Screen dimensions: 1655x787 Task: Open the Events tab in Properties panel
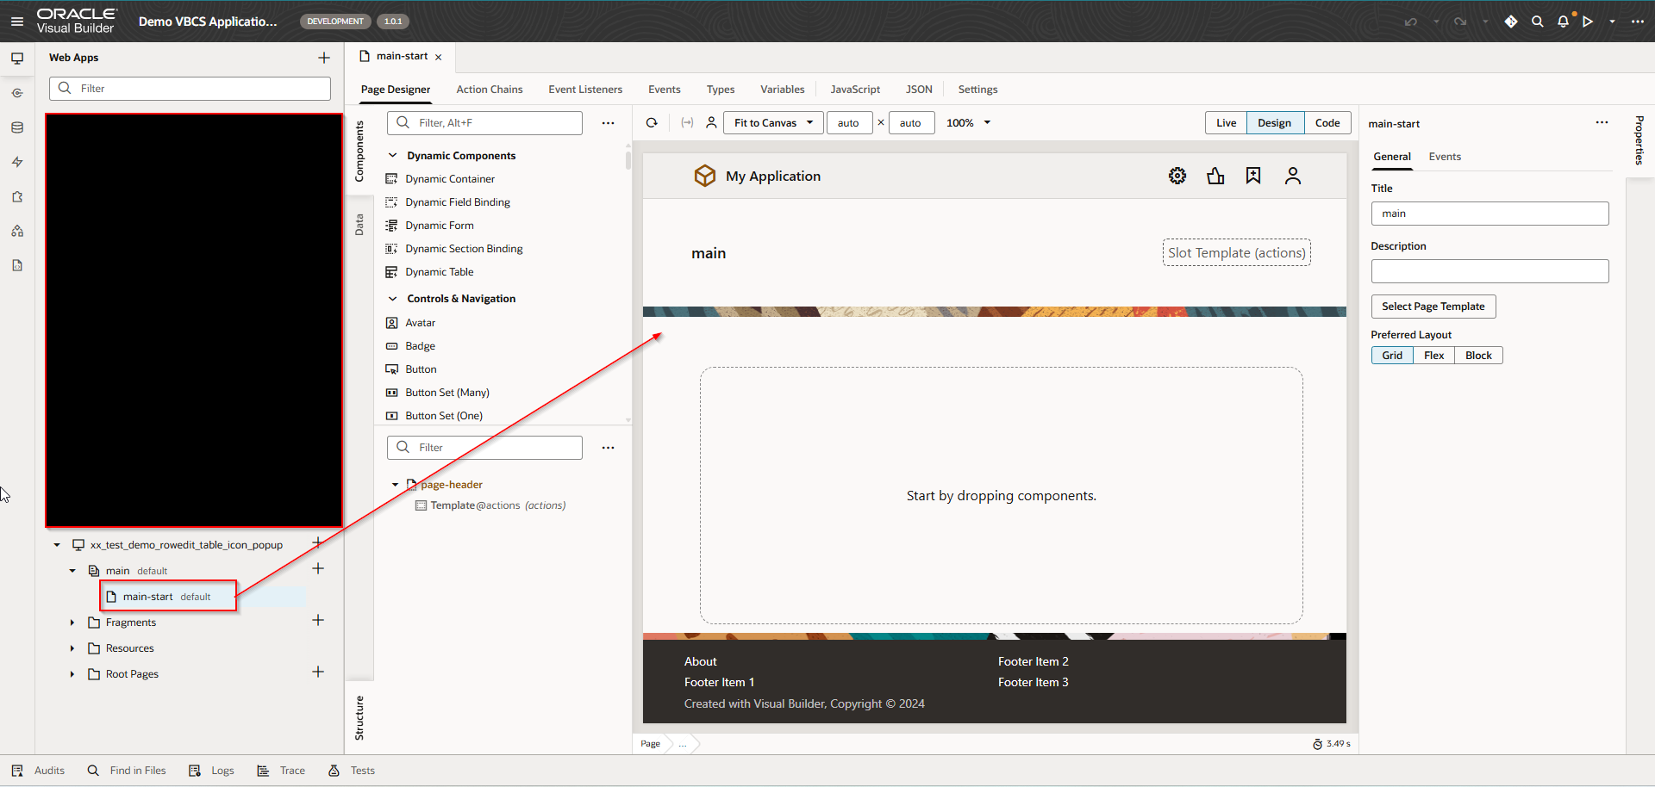[x=1444, y=157]
